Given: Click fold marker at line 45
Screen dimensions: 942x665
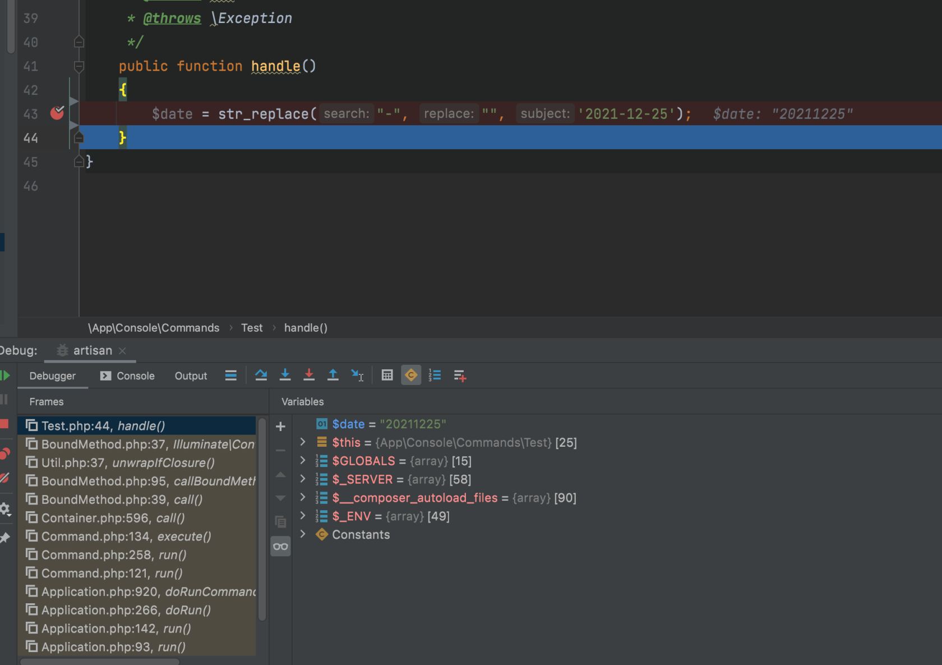Looking at the screenshot, I should [x=79, y=162].
